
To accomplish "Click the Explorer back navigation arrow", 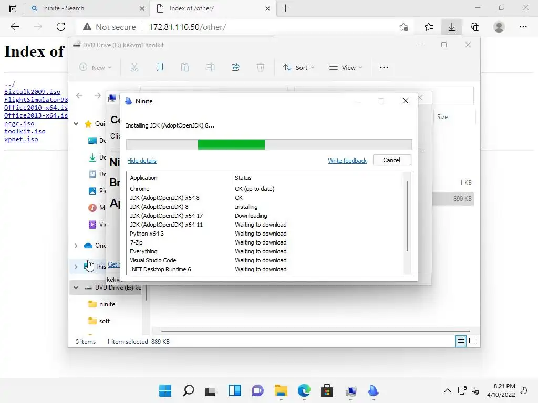I will [79, 96].
